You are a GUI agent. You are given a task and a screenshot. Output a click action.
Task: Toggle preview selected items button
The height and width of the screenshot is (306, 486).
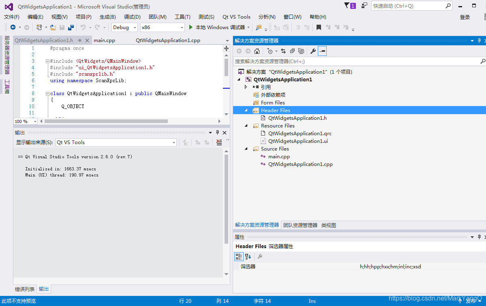click(x=322, y=51)
